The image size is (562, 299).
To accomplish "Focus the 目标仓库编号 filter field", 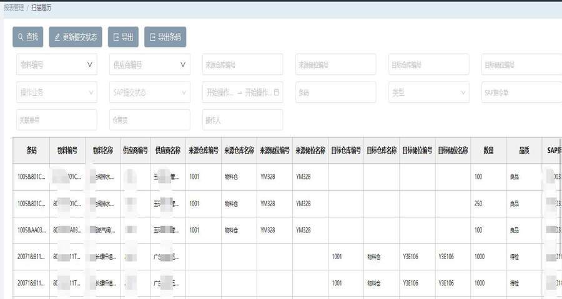I will (x=428, y=65).
